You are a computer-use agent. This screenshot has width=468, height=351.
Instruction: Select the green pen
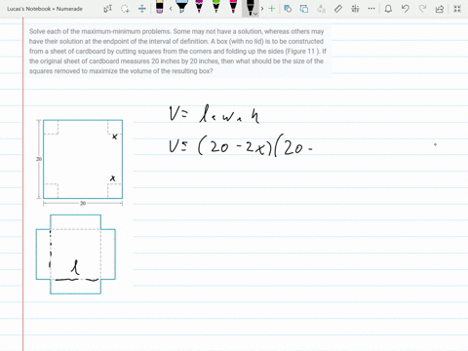pyautogui.click(x=215, y=6)
